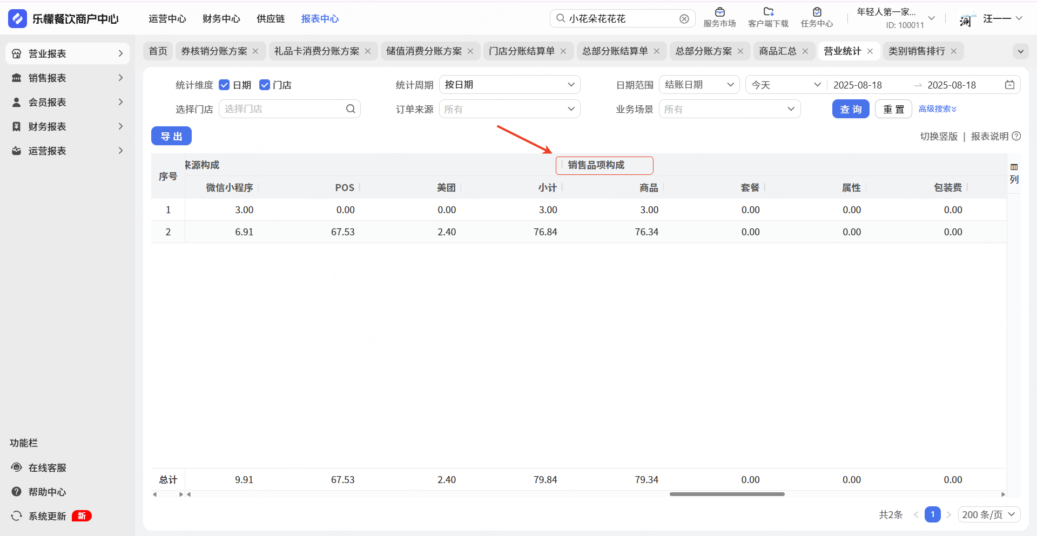Open the 业务场景 dropdown
The width and height of the screenshot is (1037, 536).
pyautogui.click(x=729, y=109)
